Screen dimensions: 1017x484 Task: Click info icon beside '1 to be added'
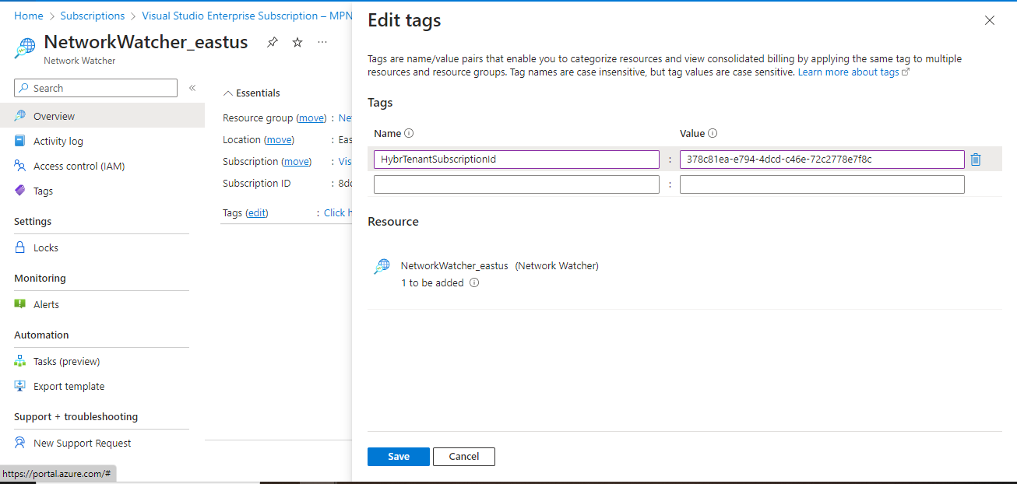pos(474,283)
